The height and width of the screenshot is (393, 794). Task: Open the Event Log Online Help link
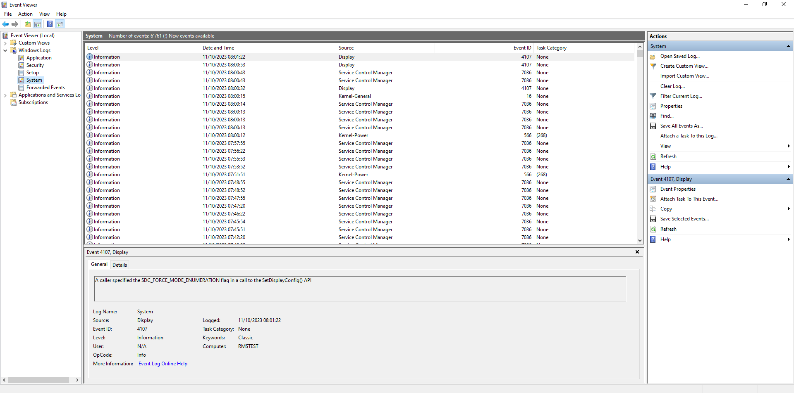163,364
